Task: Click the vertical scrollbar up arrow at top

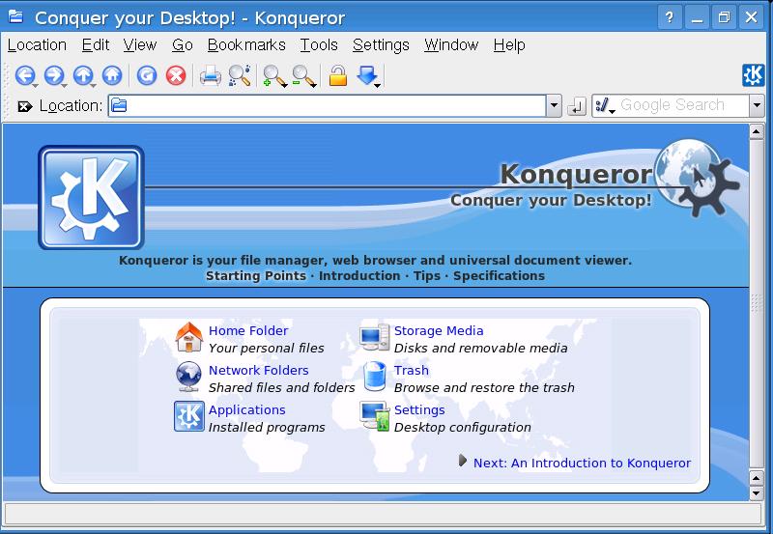Action: [x=757, y=131]
